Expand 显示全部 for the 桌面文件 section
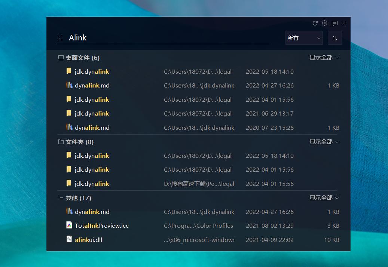 pos(324,57)
